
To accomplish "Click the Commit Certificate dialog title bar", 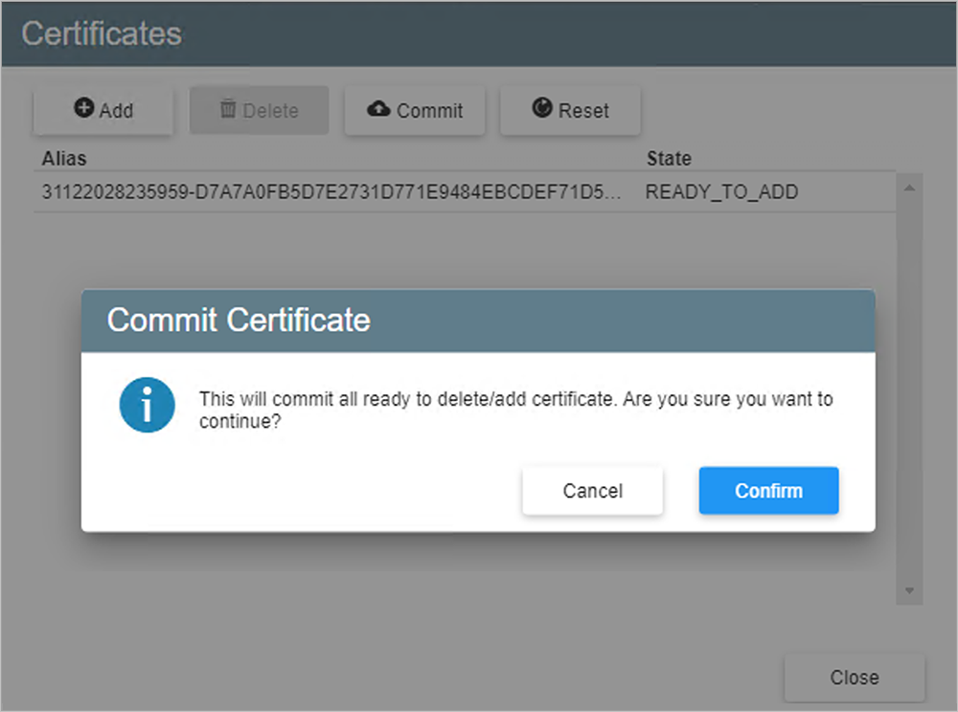I will (477, 320).
